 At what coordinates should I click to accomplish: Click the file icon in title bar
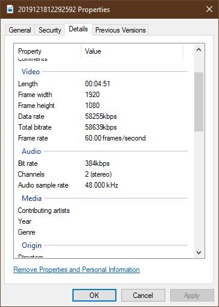coord(10,9)
